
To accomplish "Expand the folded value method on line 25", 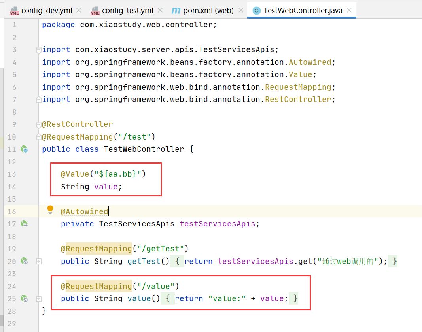I will click(39, 299).
